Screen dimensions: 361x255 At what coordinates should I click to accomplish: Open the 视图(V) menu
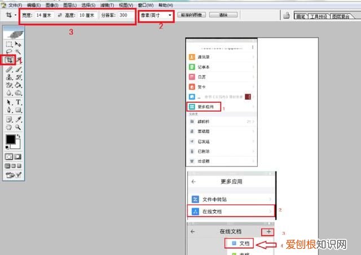pyautogui.click(x=126, y=5)
